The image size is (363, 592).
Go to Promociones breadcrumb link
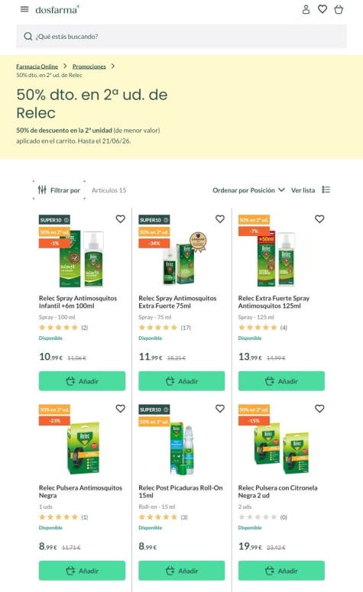pyautogui.click(x=89, y=66)
